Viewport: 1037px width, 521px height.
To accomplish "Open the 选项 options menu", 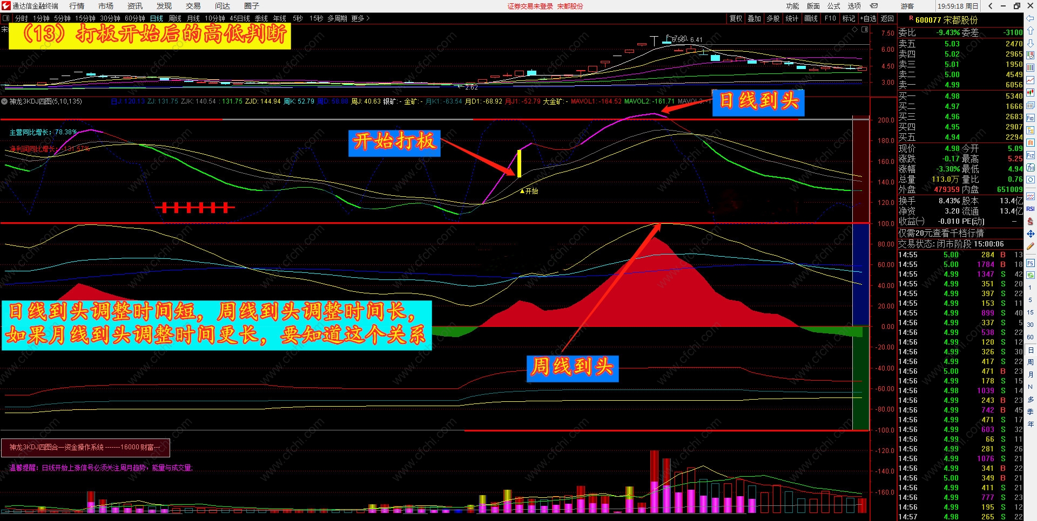I will coord(854,6).
